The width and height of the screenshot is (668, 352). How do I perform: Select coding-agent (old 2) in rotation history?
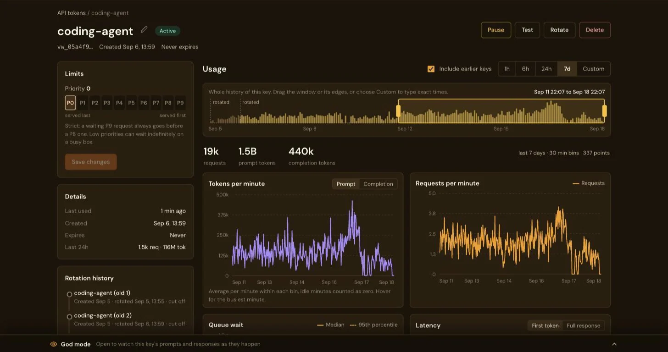(103, 315)
